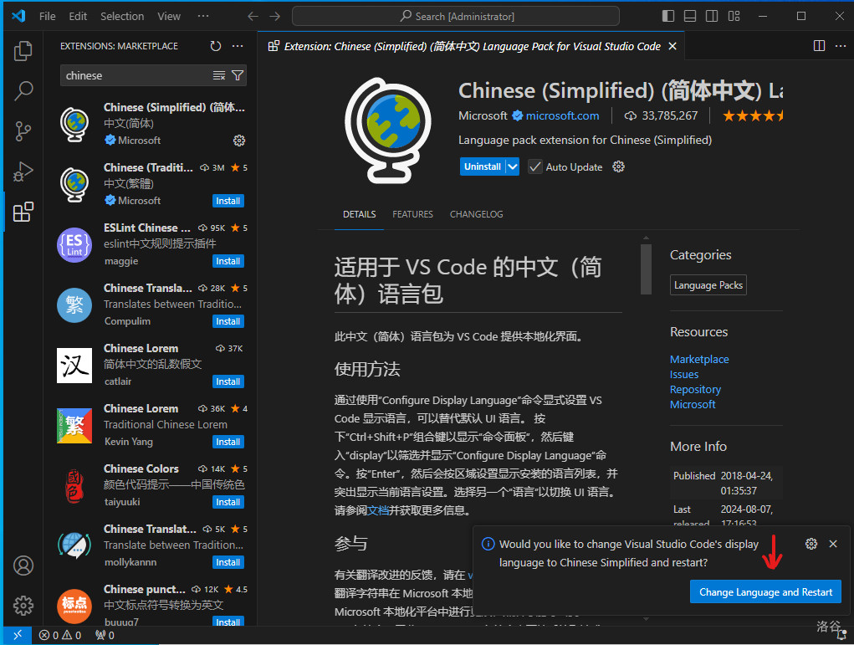The image size is (854, 645).
Task: Open the Microsoft resource link
Action: coord(693,404)
